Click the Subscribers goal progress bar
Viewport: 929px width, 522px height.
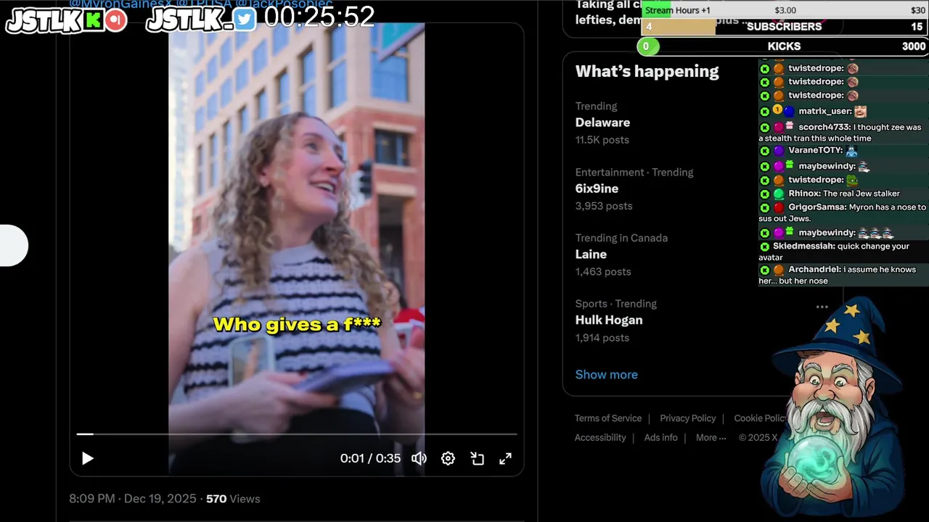coord(785,27)
